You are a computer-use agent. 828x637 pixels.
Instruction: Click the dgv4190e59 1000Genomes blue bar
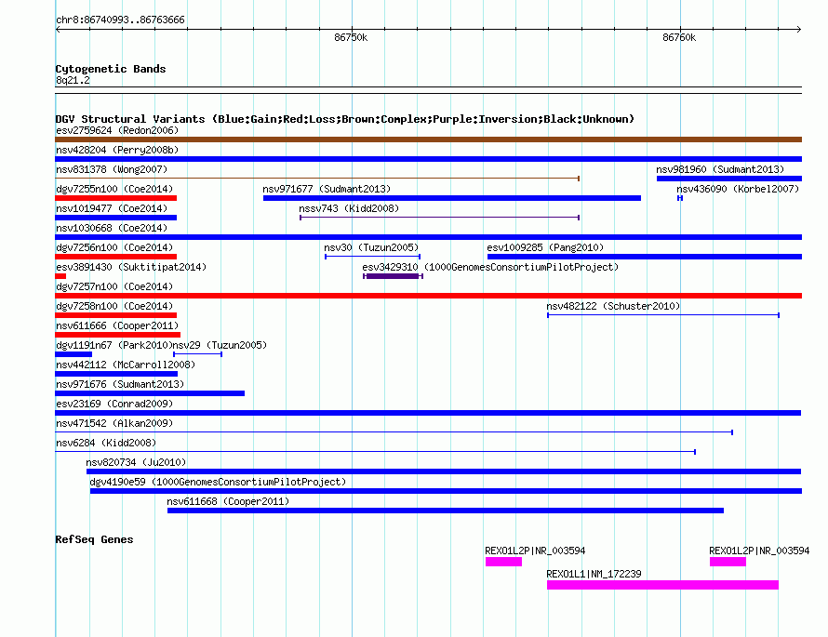[446, 491]
